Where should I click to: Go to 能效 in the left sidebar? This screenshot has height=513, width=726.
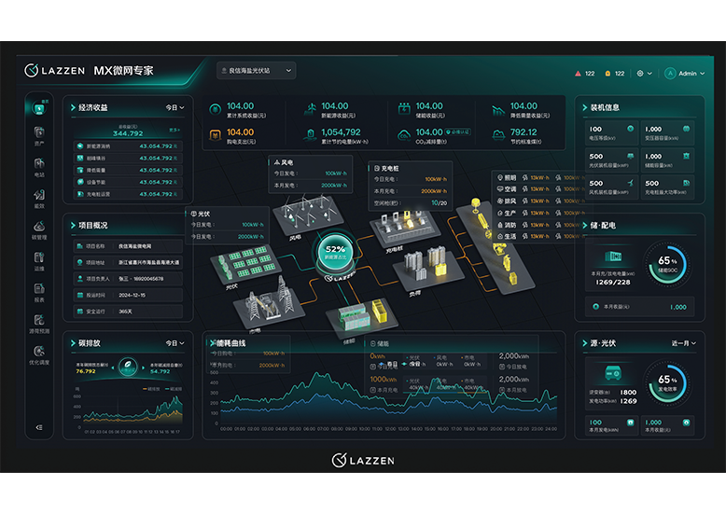pyautogui.click(x=39, y=199)
